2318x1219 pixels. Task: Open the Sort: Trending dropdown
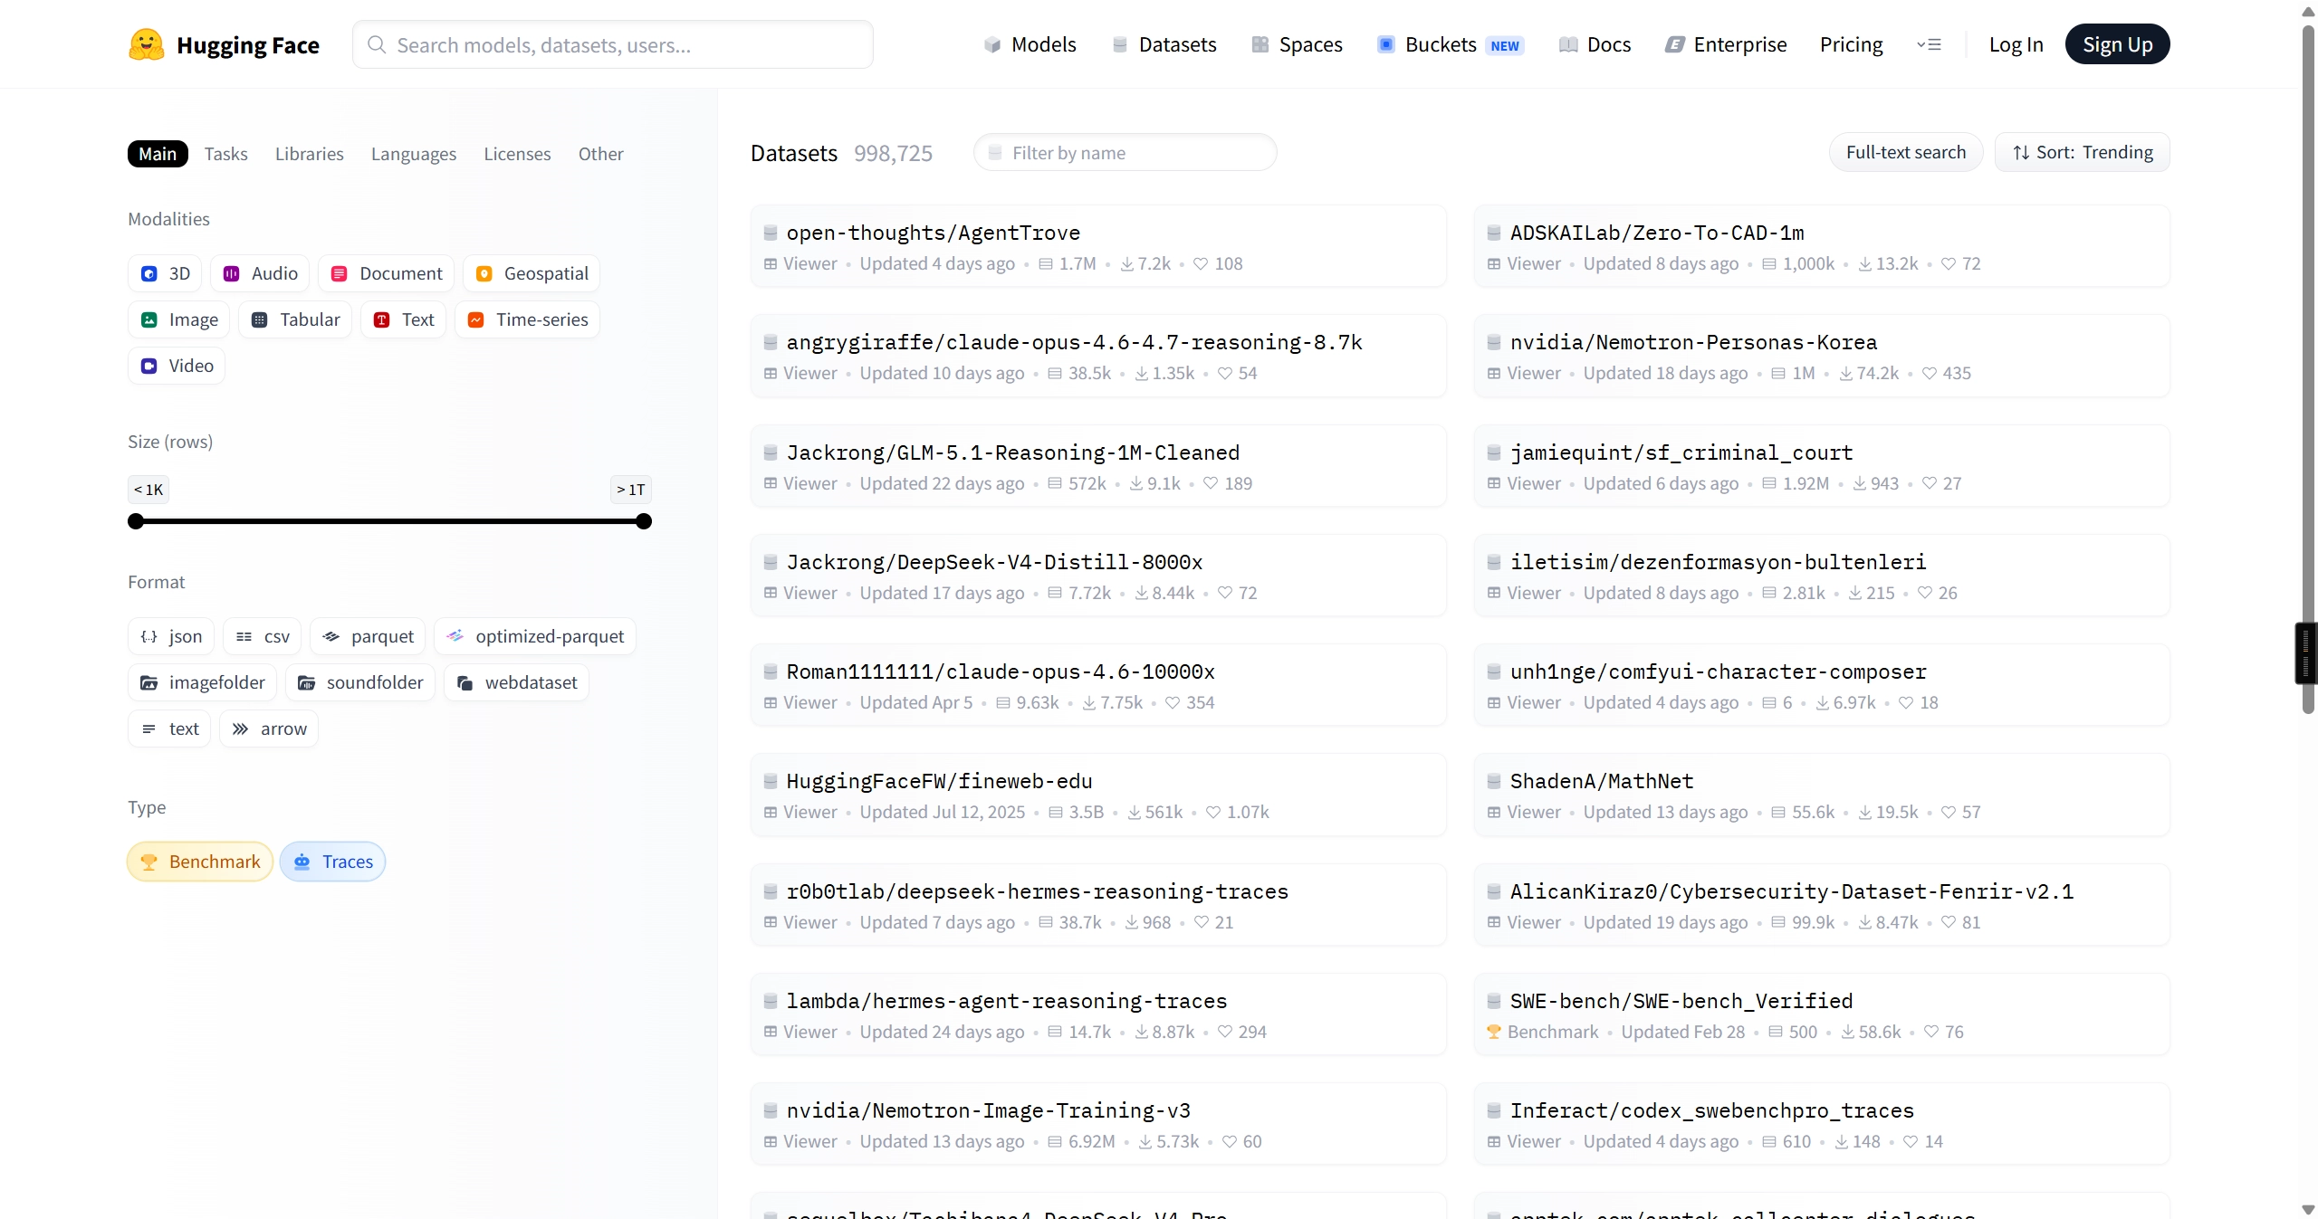2082,152
